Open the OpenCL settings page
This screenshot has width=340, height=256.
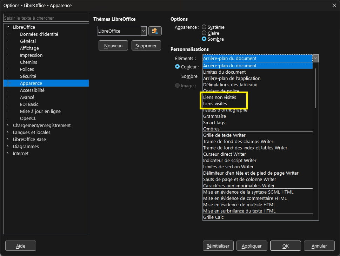coord(28,118)
